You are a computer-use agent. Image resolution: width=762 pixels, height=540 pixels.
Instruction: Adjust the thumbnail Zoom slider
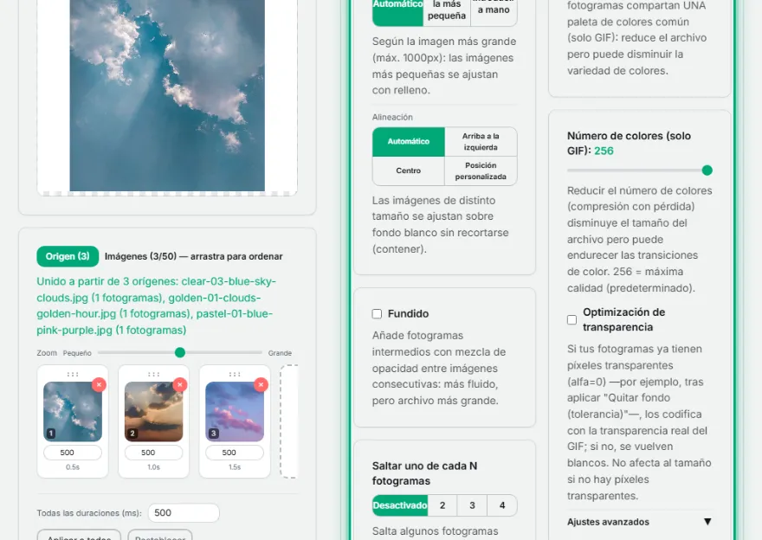pyautogui.click(x=180, y=352)
